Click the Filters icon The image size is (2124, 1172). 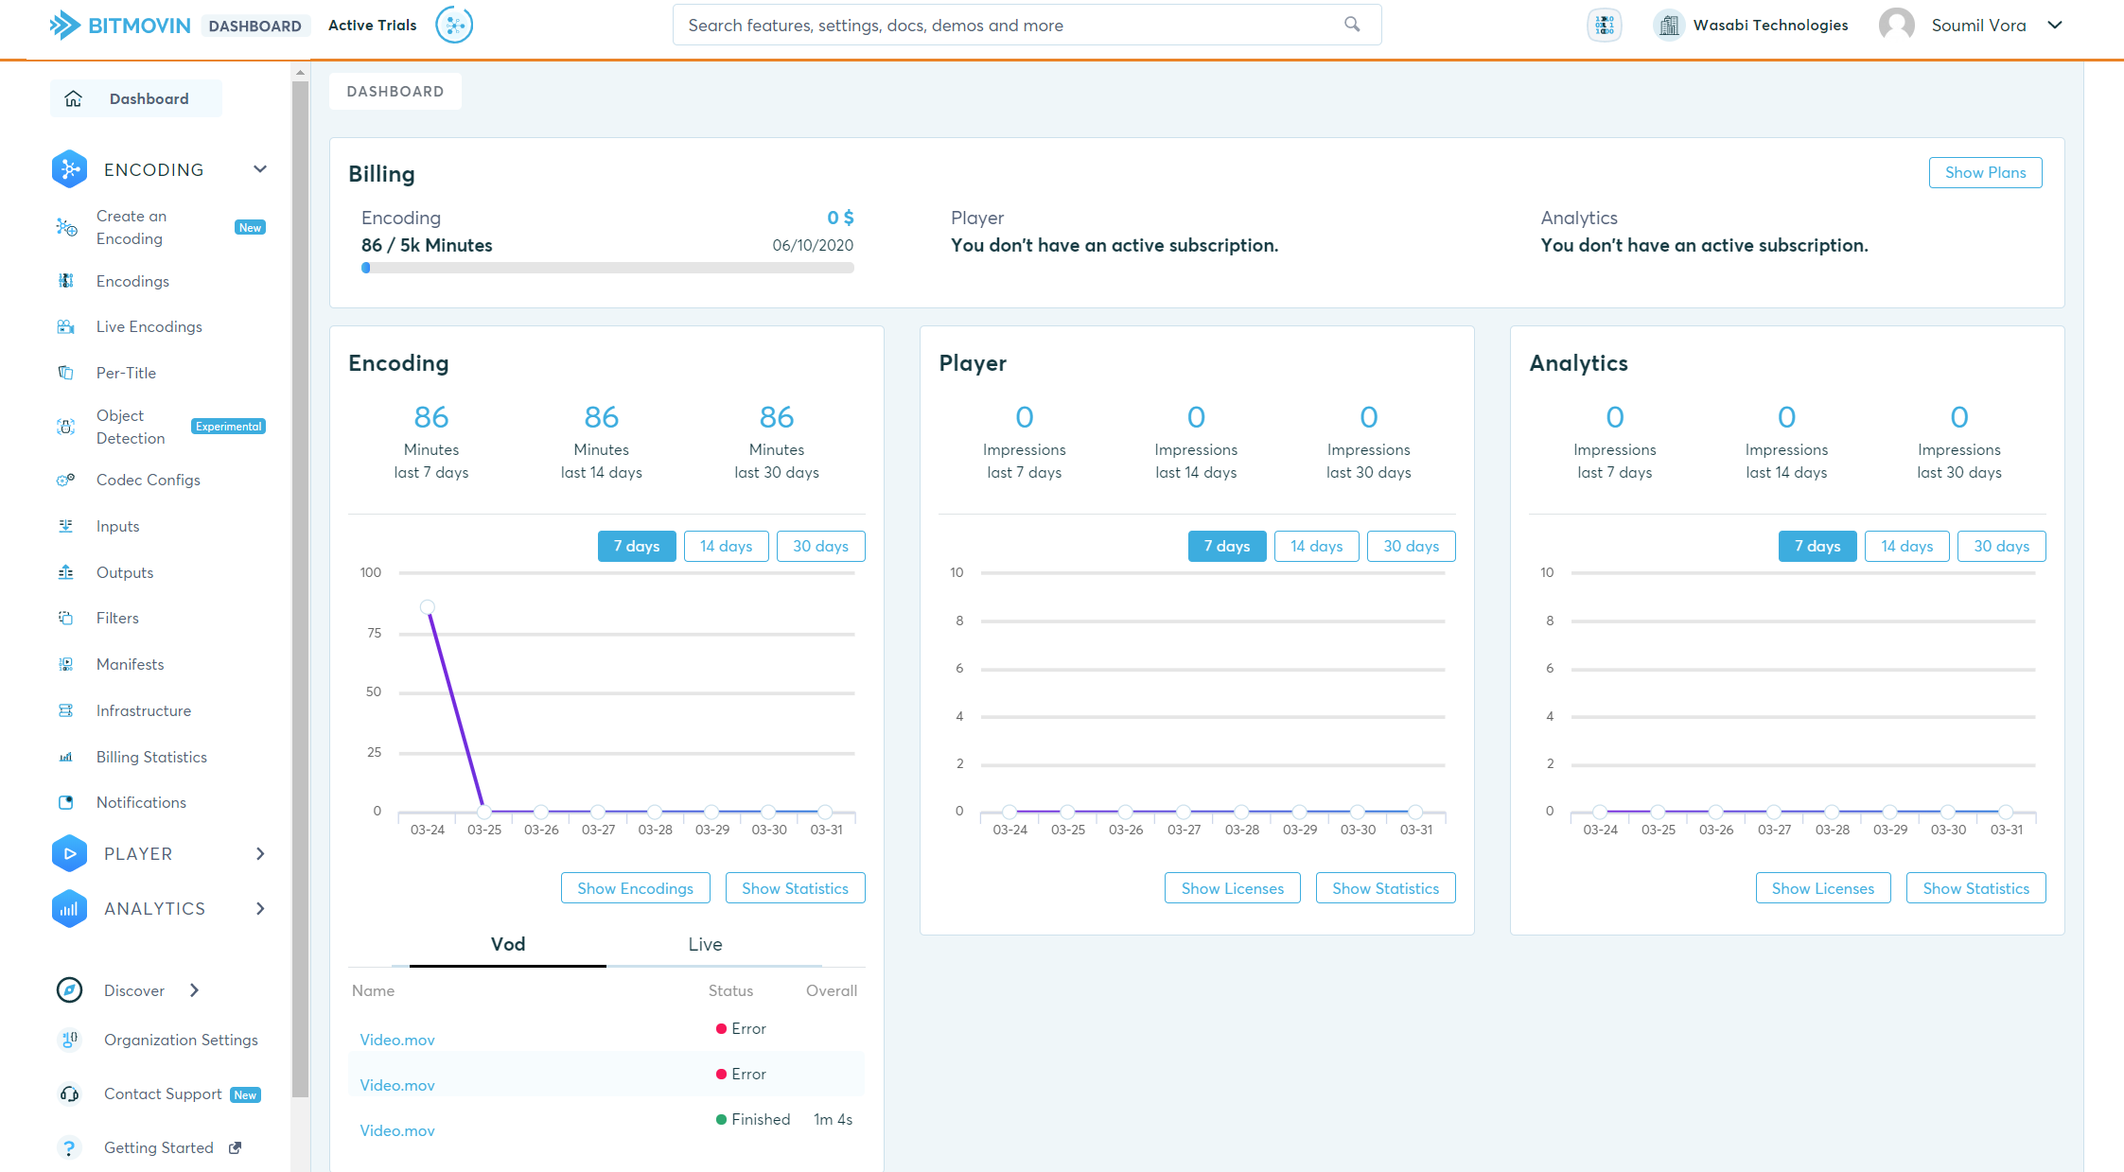(66, 618)
